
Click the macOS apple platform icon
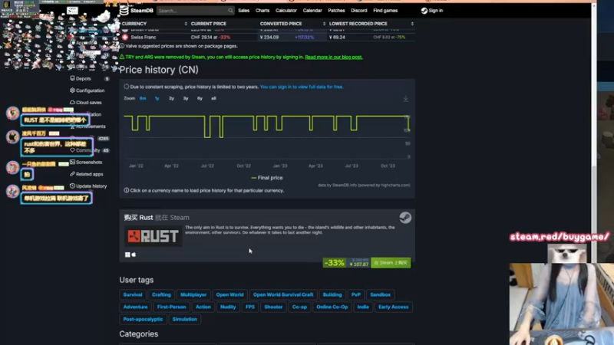point(134,255)
